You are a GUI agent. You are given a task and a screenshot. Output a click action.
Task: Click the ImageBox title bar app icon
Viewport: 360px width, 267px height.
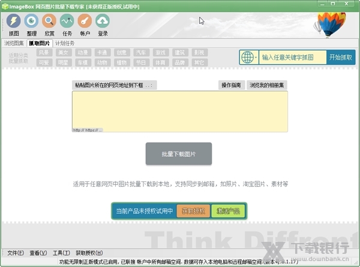tap(5, 7)
